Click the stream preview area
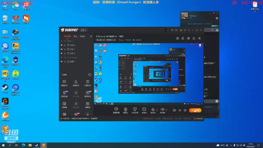Image resolution: width=263 pixels, height=148 pixels. 149,74
